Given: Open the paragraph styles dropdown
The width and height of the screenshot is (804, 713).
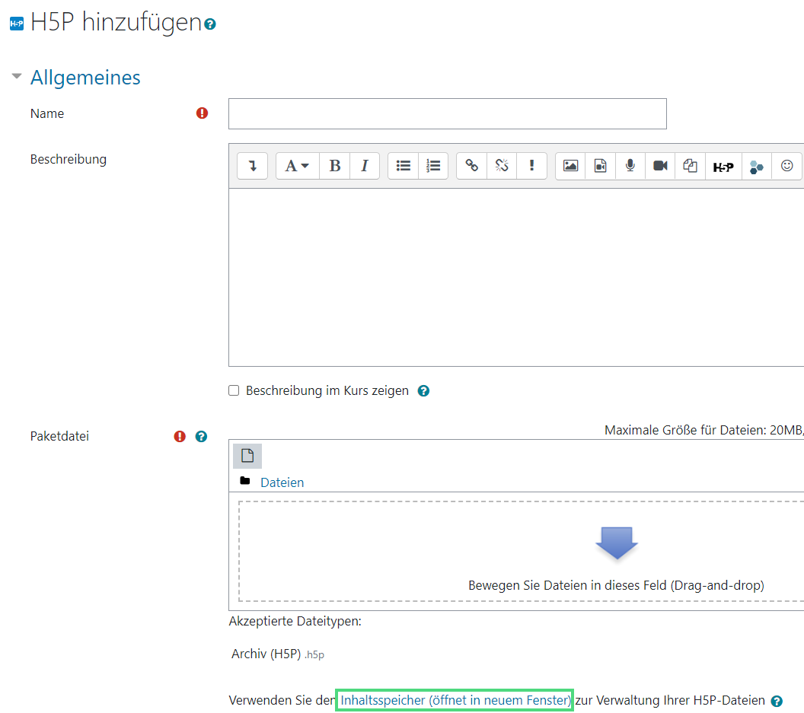Looking at the screenshot, I should (x=297, y=166).
